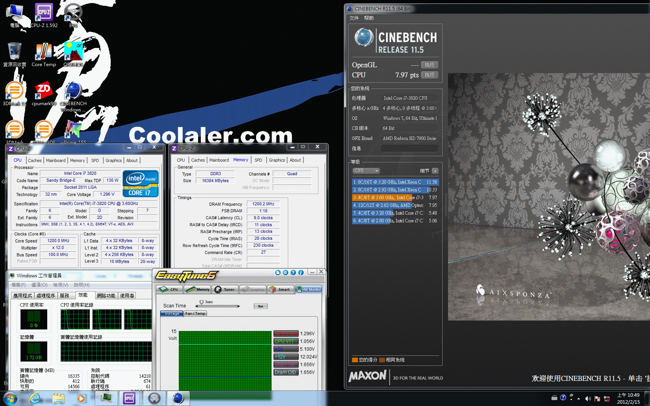The height and width of the screenshot is (406, 650).
Task: Open EasyTune6 Smart tab
Action: (x=280, y=289)
